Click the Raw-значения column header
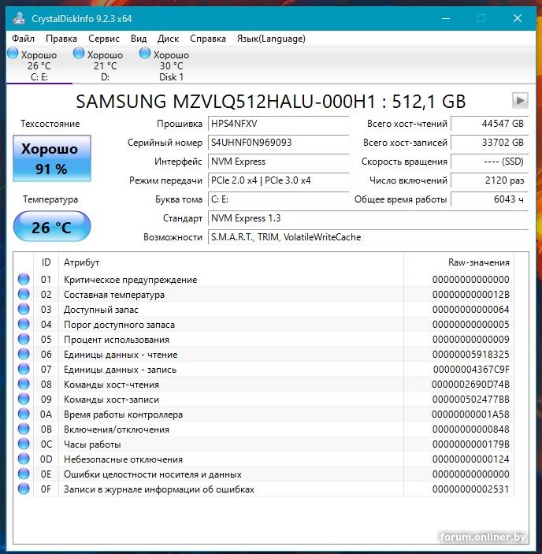 tap(459, 262)
